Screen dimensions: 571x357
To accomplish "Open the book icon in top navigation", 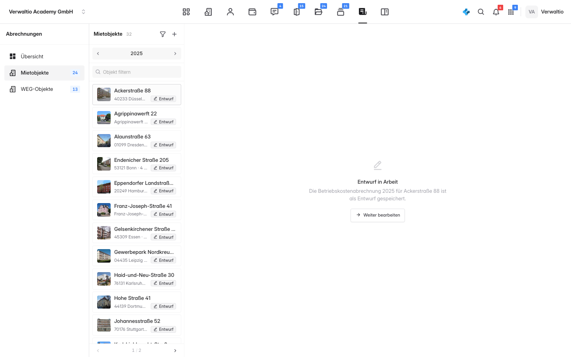I will 385,12.
